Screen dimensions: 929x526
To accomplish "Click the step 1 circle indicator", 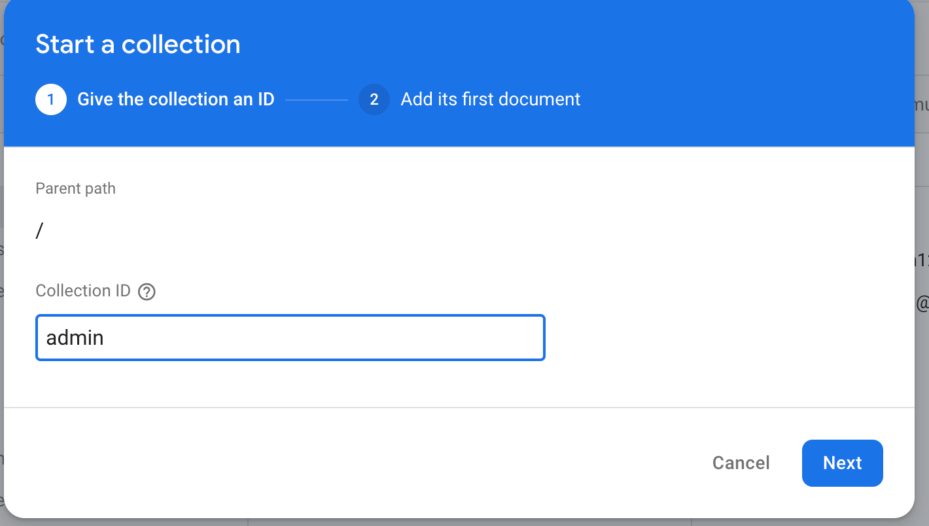I will (x=51, y=99).
